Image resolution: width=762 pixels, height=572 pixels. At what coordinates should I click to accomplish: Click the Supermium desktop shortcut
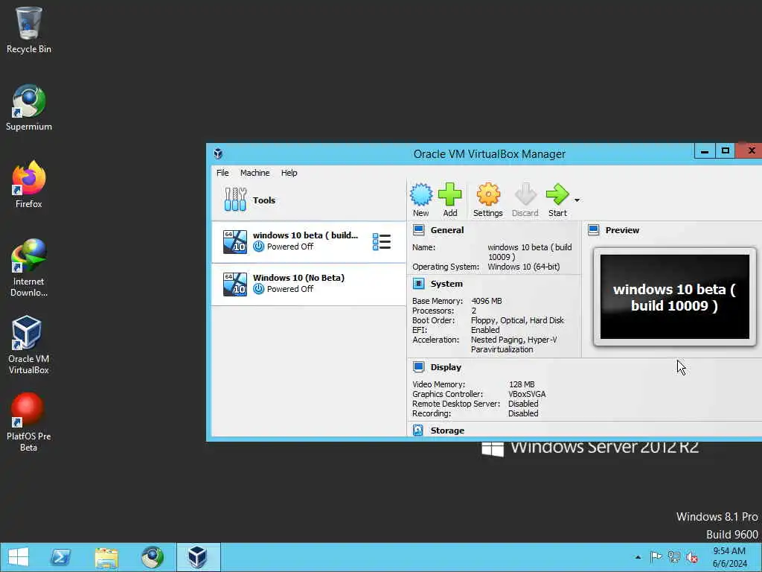click(29, 107)
